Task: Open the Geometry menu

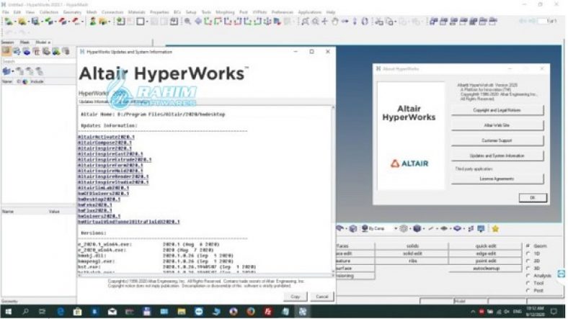Action: pyautogui.click(x=71, y=12)
